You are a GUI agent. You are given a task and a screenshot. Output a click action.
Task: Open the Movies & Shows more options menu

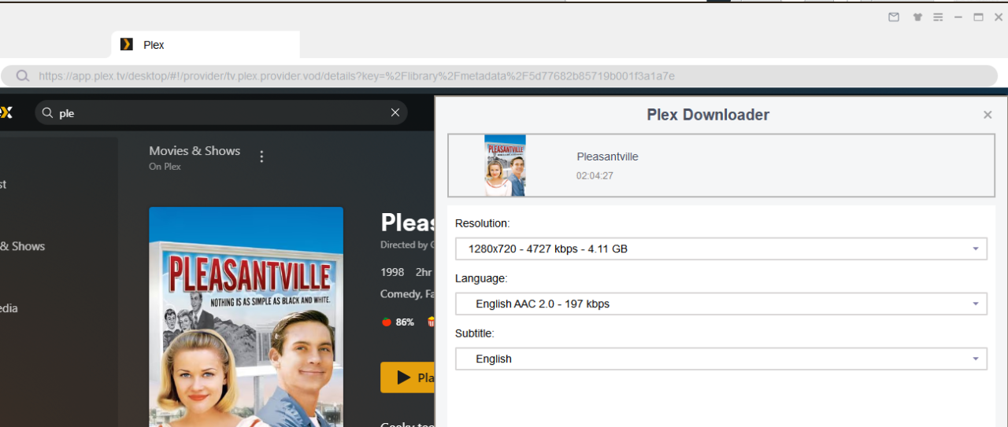pos(261,156)
